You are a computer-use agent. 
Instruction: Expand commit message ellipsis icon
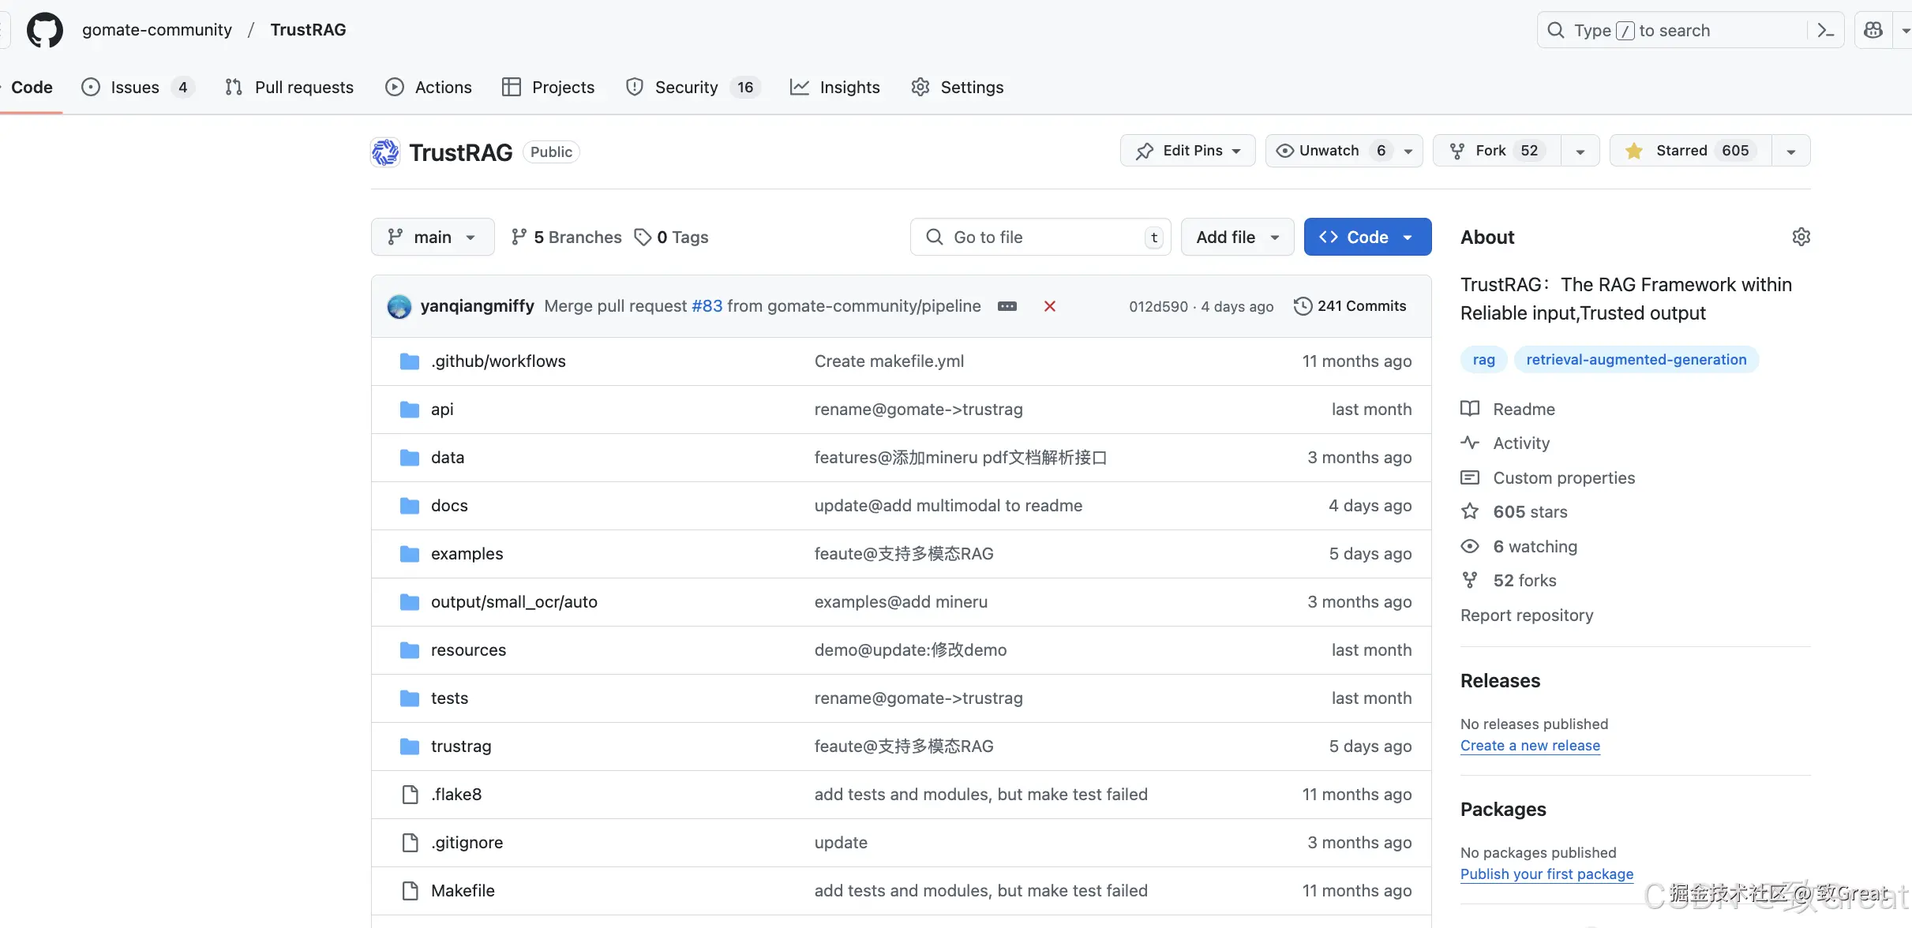click(1007, 306)
